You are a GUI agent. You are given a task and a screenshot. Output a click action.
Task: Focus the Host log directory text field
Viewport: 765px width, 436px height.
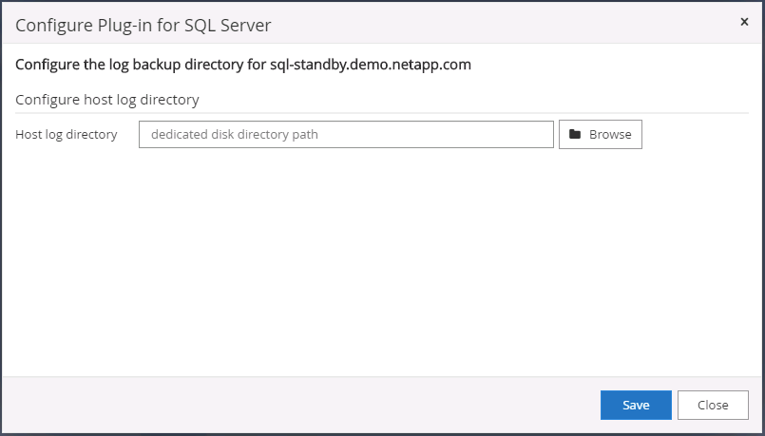(346, 135)
